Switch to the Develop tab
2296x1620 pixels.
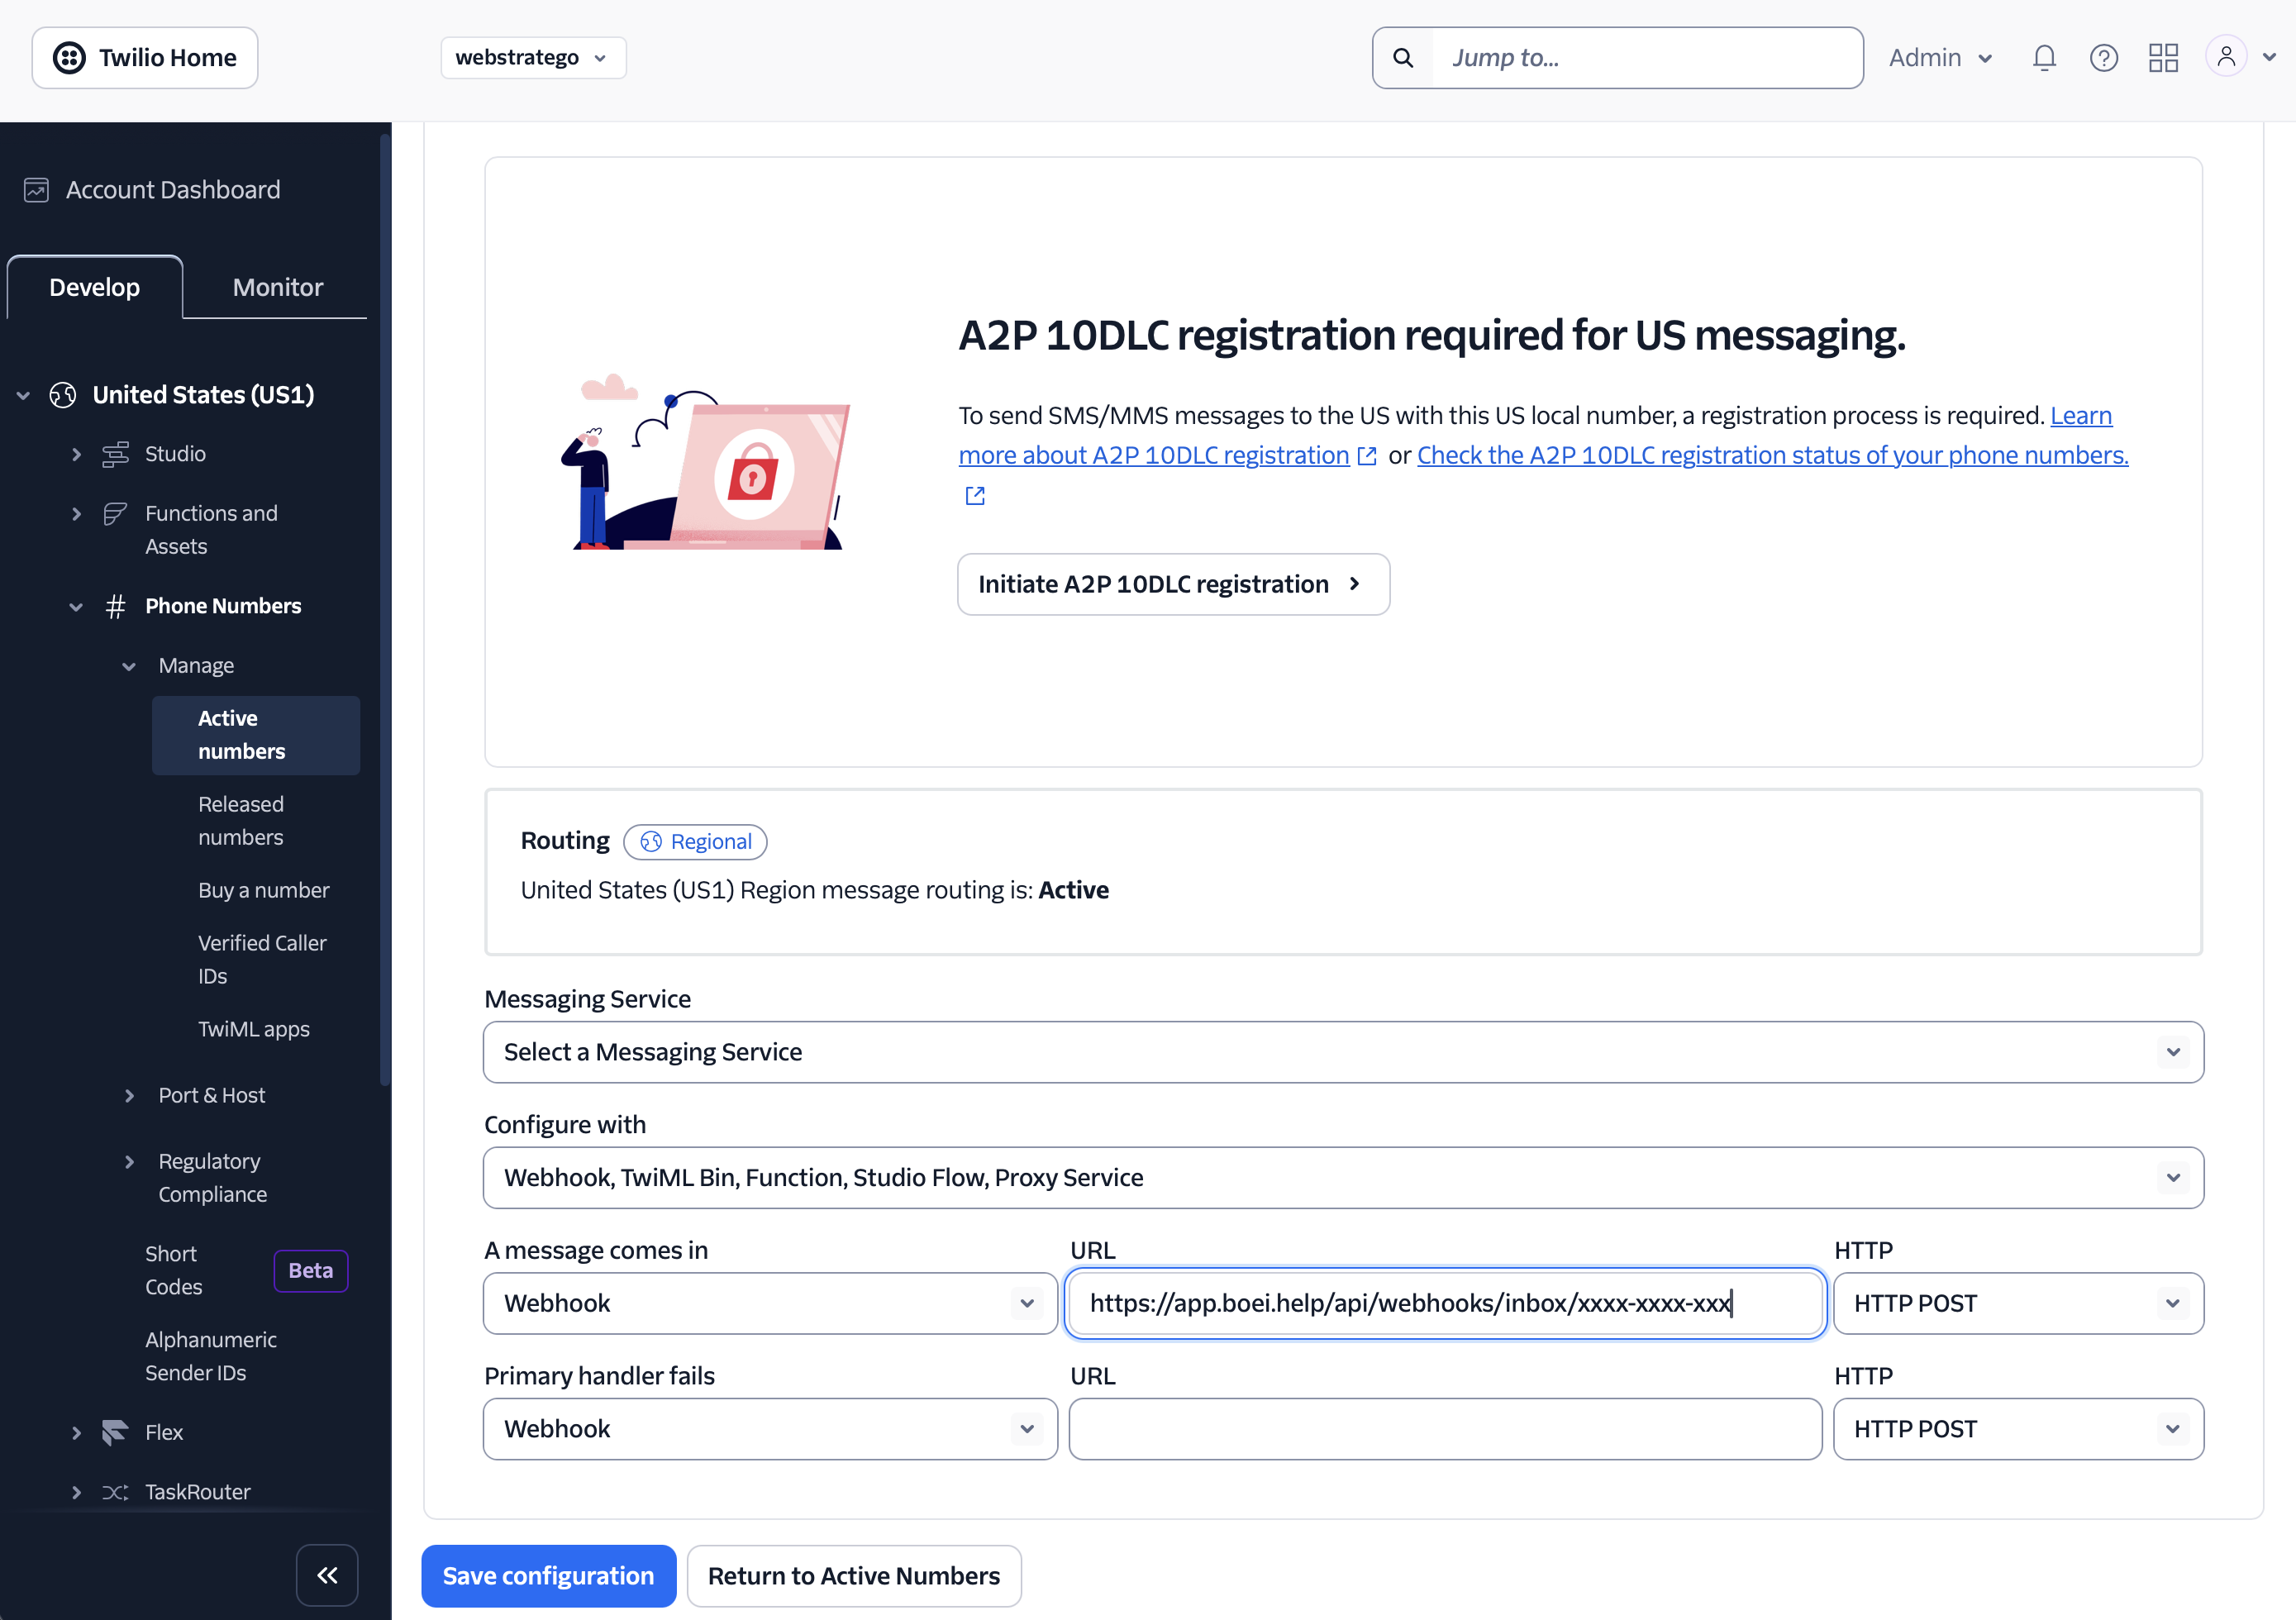(95, 287)
